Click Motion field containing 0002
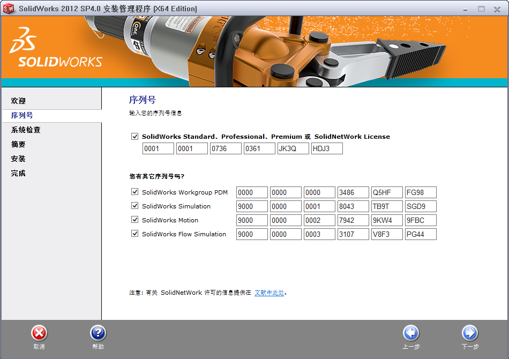 319,220
